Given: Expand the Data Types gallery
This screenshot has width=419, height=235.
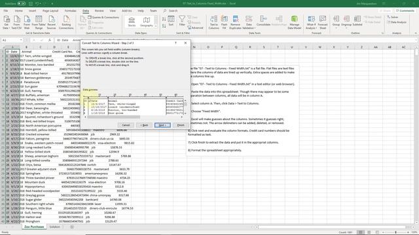Looking at the screenshot, I should click(156, 26).
